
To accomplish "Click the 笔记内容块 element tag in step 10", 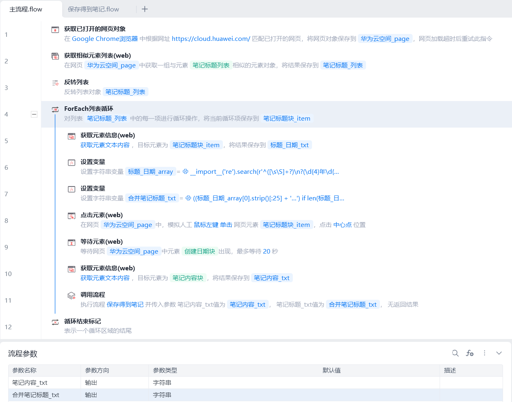I will coord(188,278).
